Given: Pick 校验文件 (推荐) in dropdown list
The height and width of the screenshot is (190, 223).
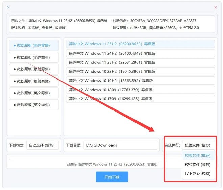Looking at the screenshot, I should click(198, 155).
